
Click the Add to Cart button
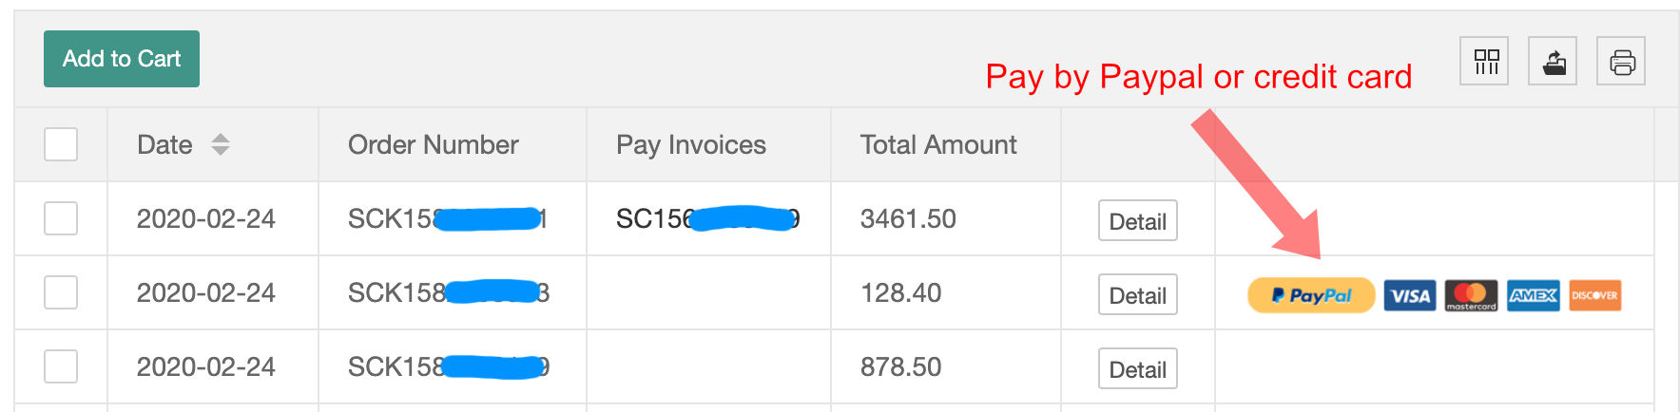[x=122, y=59]
